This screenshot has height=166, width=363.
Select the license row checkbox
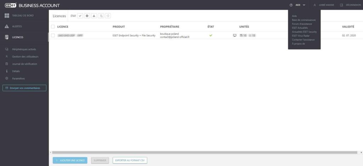coord(53,35)
